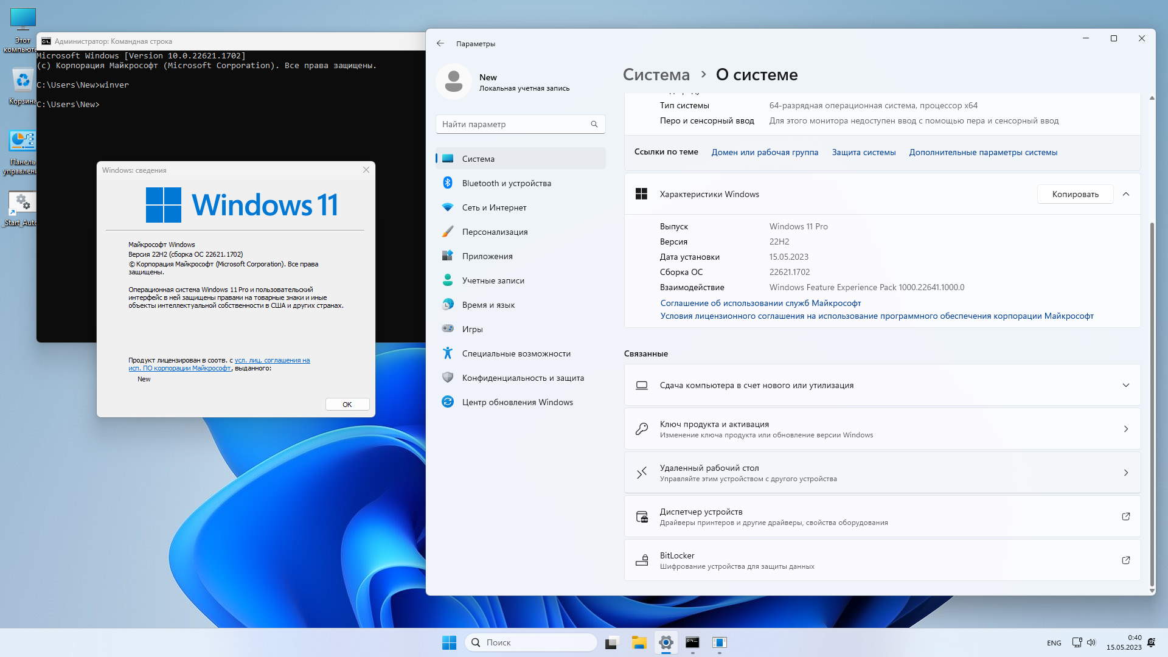The width and height of the screenshot is (1168, 657).
Task: Open Bluetooth и устройства settings section
Action: (506, 183)
